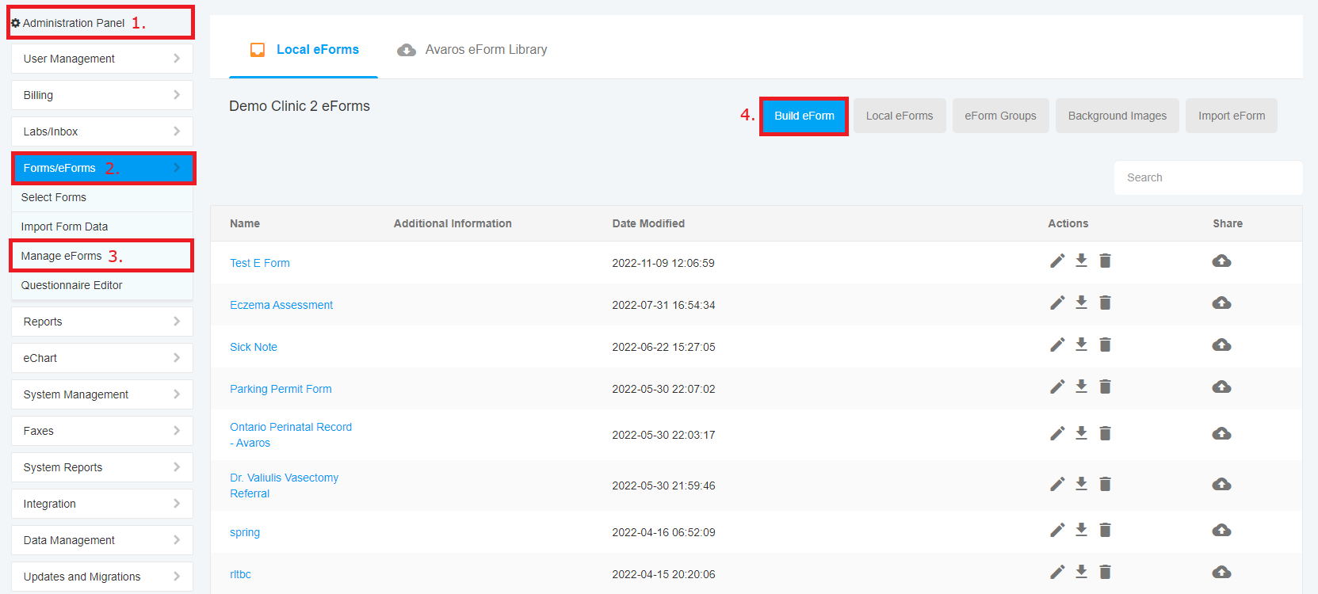
Task: Click the Build eForm button
Action: [x=804, y=116]
